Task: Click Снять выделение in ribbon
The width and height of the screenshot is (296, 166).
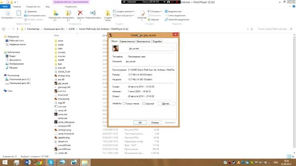Action: pyautogui.click(x=175, y=15)
